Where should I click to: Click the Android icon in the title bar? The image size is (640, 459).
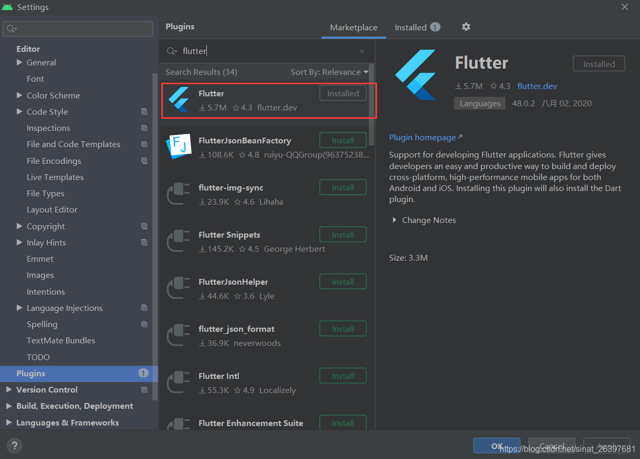7,7
